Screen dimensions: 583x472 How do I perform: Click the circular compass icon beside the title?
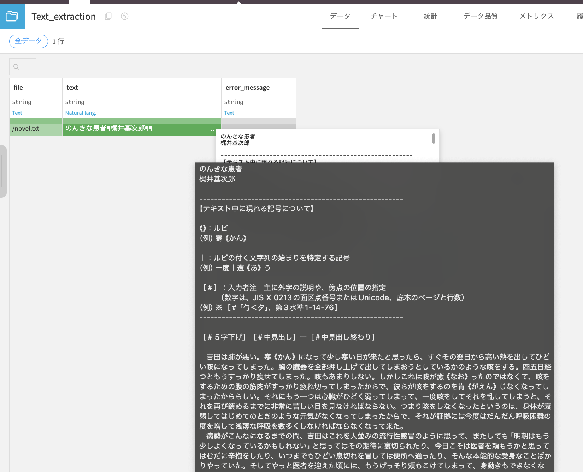124,16
